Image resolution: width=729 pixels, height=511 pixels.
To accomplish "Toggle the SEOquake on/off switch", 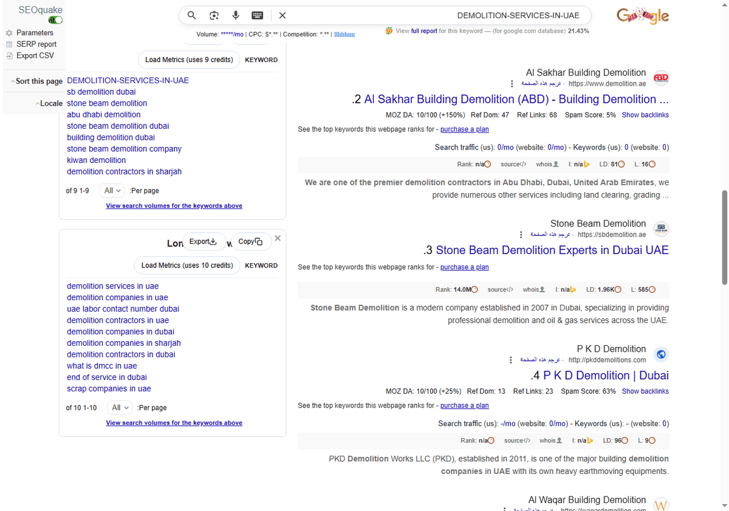I will tap(55, 19).
